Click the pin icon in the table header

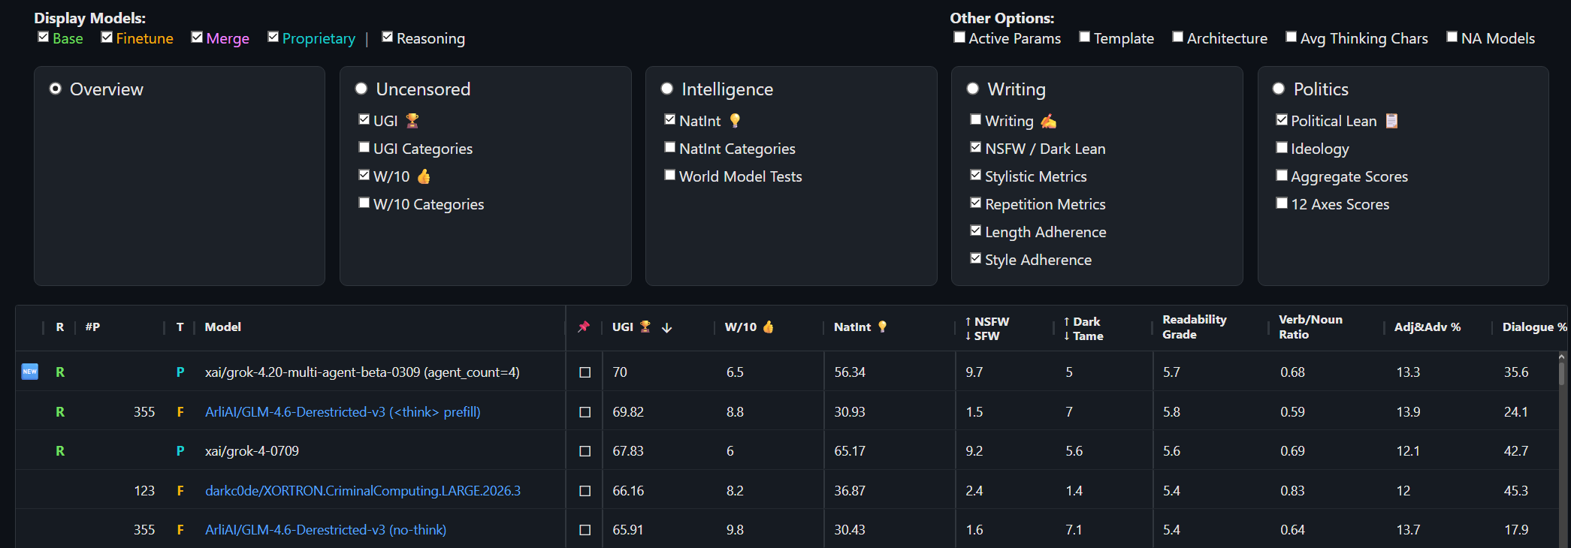584,327
